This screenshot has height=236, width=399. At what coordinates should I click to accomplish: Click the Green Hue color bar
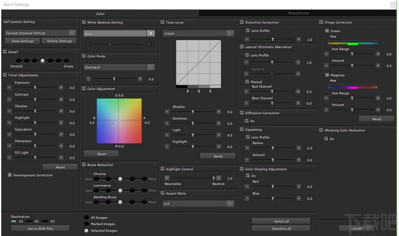click(x=352, y=44)
